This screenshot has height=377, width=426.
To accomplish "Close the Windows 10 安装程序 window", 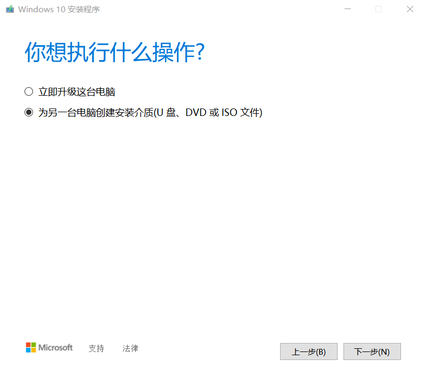I will [x=410, y=9].
